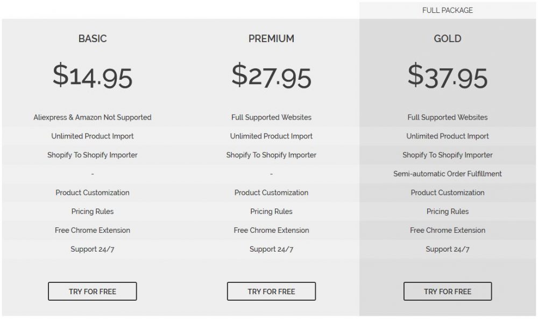
Task: Click Pricing Rules in Basic column
Action: [93, 212]
